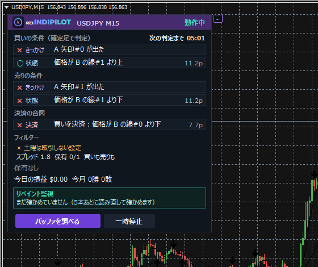The width and height of the screenshot is (318, 267).
Task: Click the バッファを調べる button
Action: (58, 221)
